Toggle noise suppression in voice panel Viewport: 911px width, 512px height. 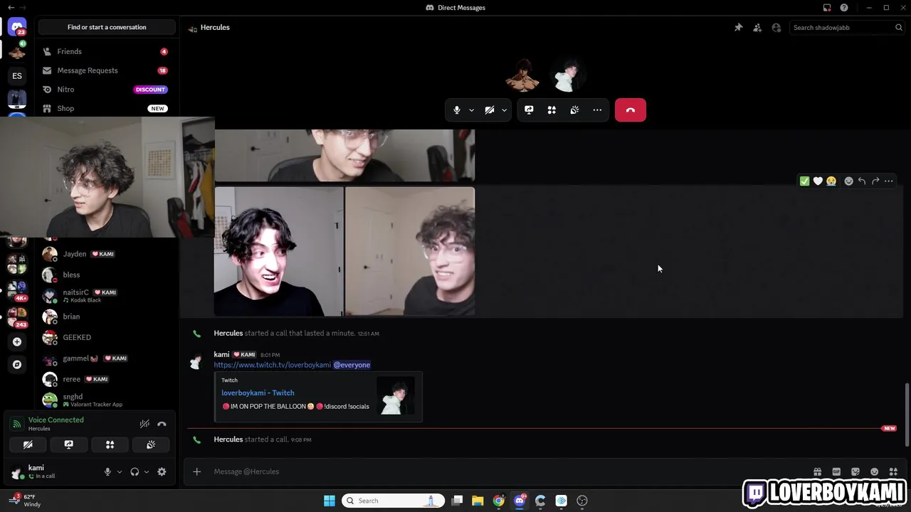pos(144,424)
